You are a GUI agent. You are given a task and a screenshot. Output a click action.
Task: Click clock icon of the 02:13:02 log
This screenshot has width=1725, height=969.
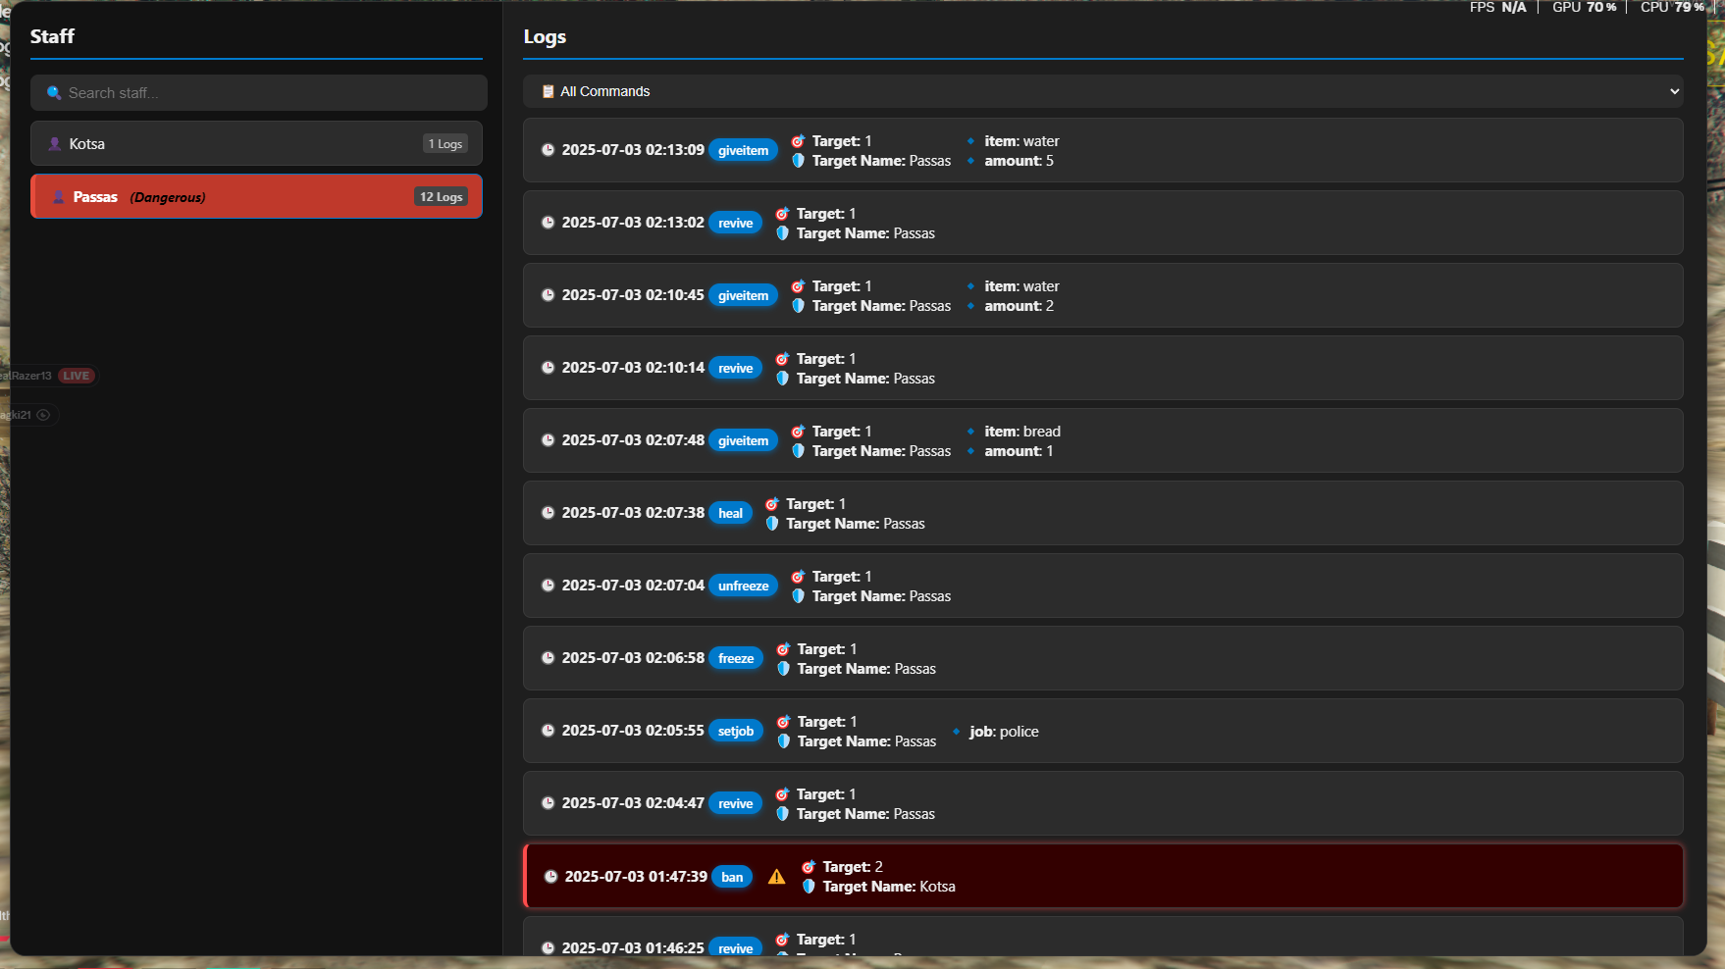click(x=549, y=223)
